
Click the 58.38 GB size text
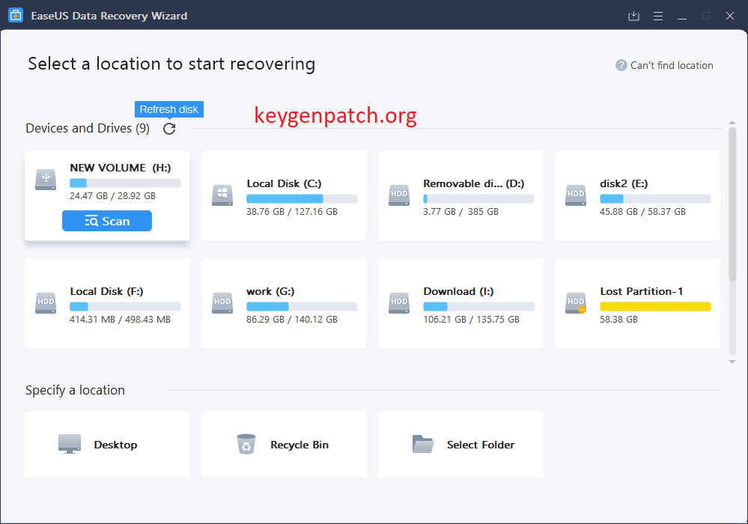point(618,320)
